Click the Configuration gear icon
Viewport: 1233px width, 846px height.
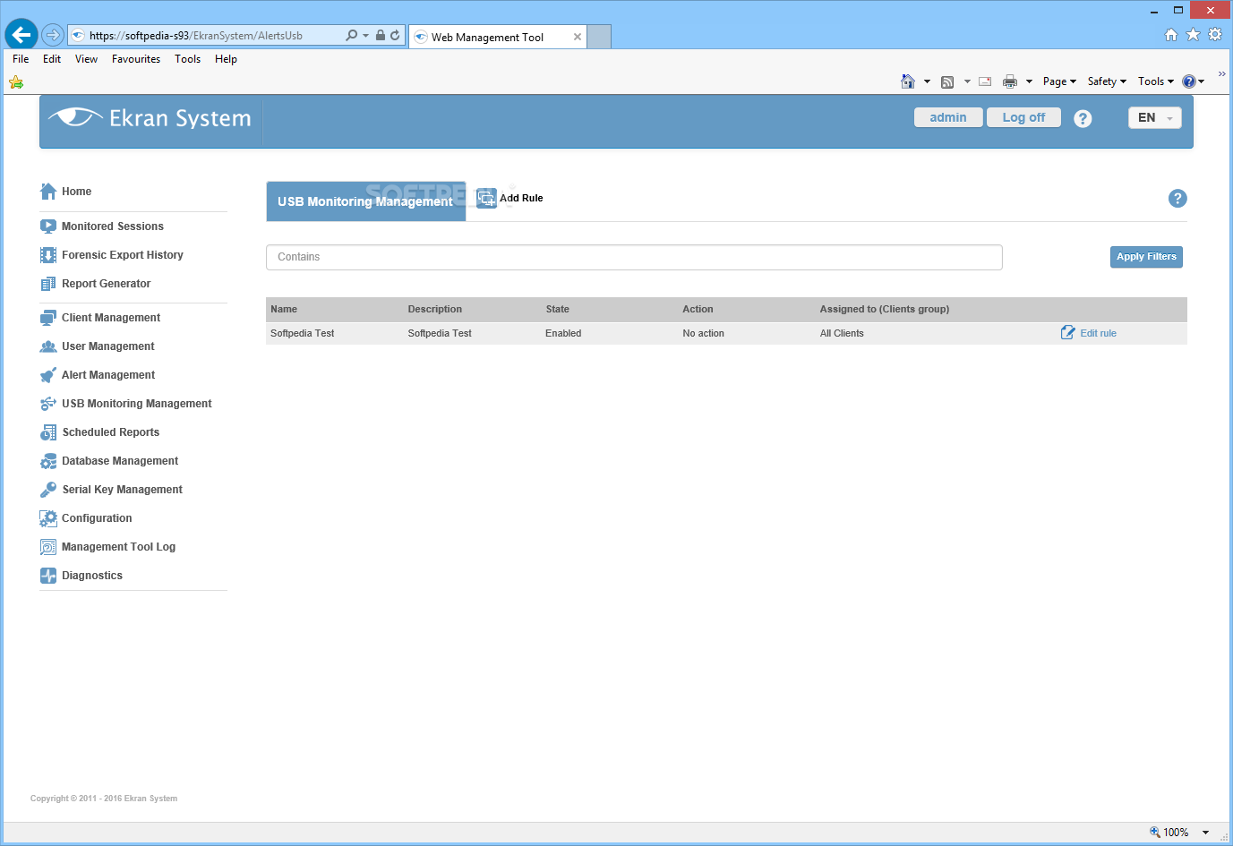(48, 518)
